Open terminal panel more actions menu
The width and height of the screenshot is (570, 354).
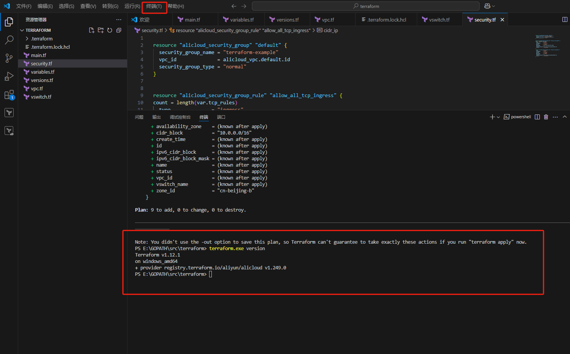tap(555, 117)
